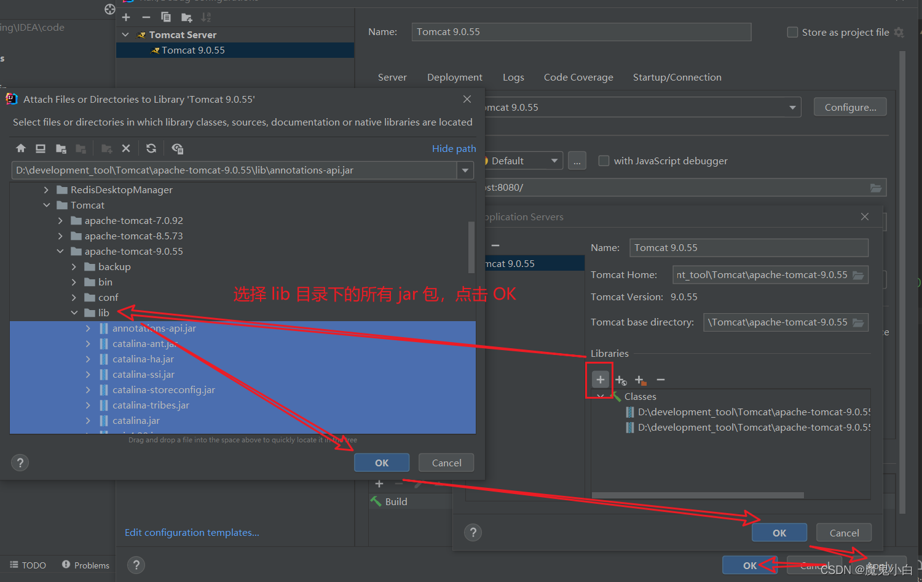Open the Problems tool window
Screen dimensions: 922x582
coord(85,565)
